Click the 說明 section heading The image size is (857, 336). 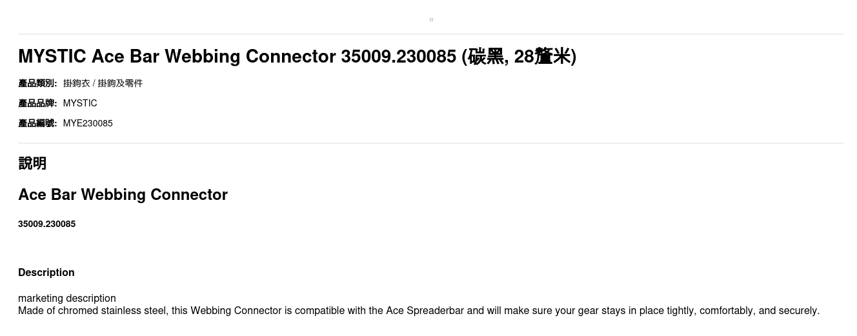[x=32, y=163]
